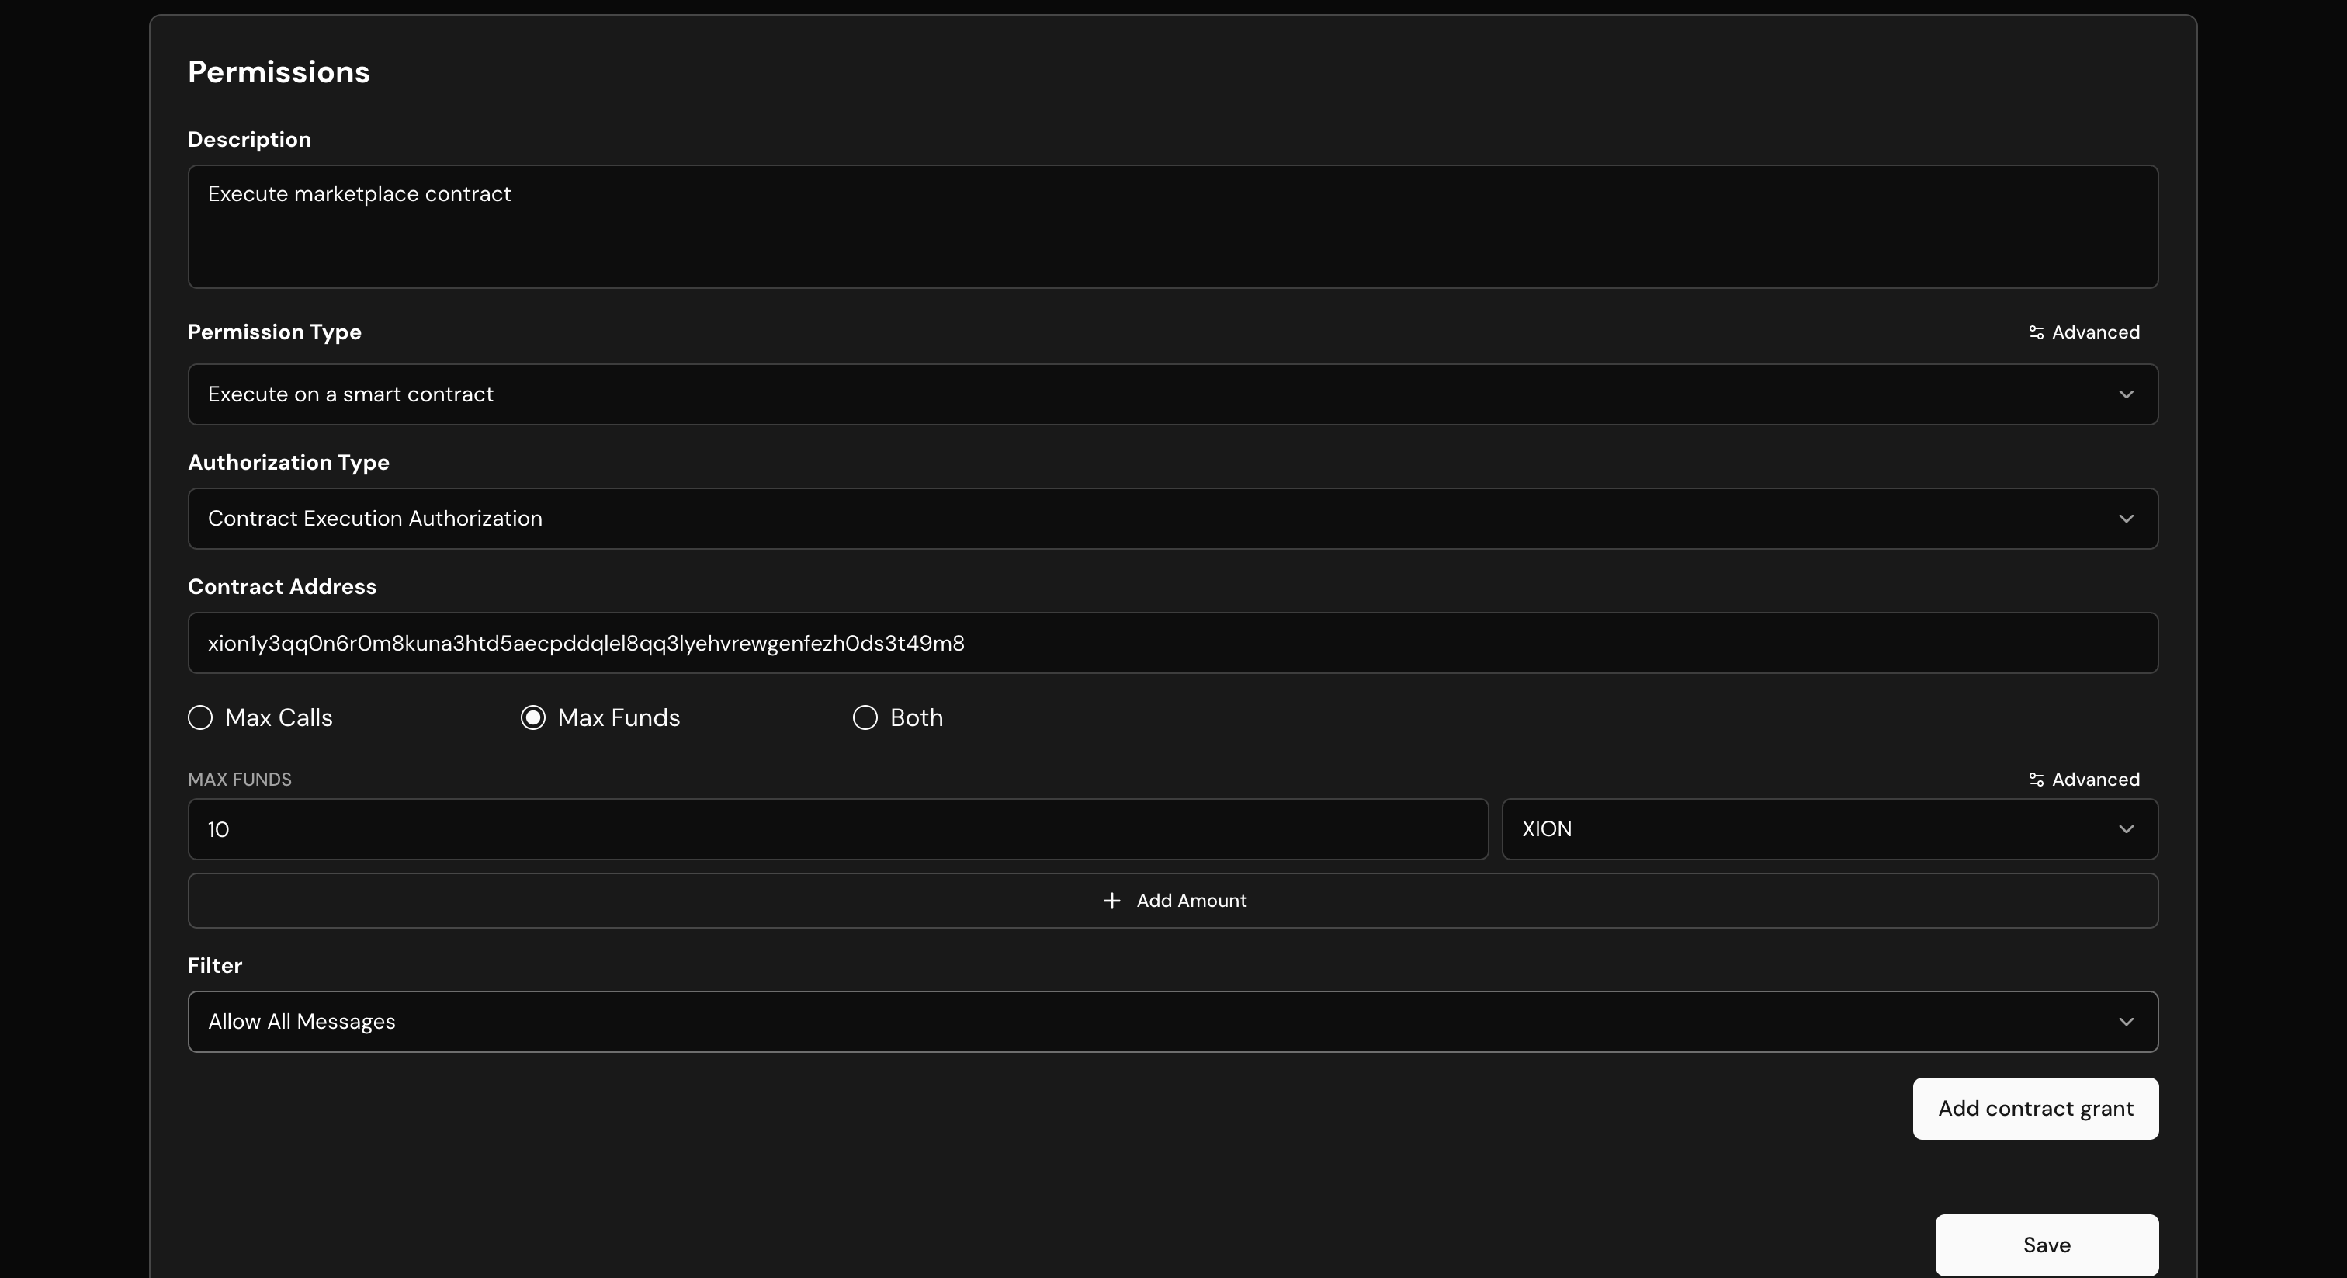2347x1278 pixels.
Task: Click chevron arrow in Authorization Type field
Action: coord(2126,519)
